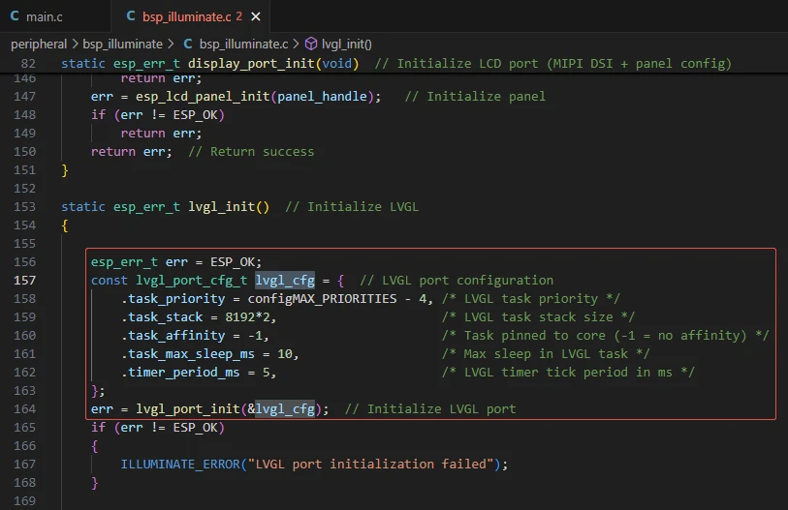Click line number 157 in the gutter
This screenshot has width=788, height=510.
click(x=25, y=280)
